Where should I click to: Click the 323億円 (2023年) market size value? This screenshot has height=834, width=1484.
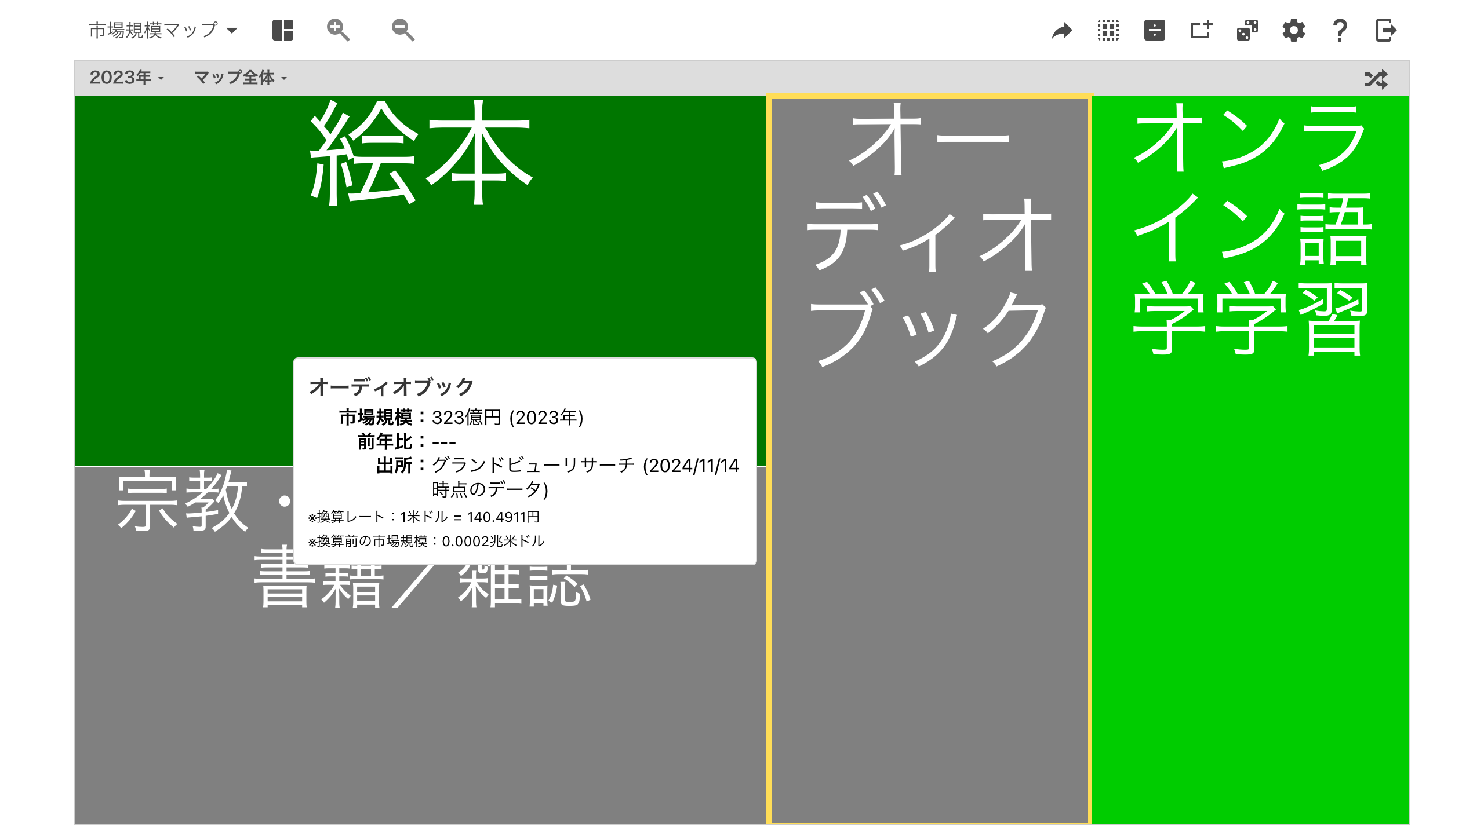point(508,417)
